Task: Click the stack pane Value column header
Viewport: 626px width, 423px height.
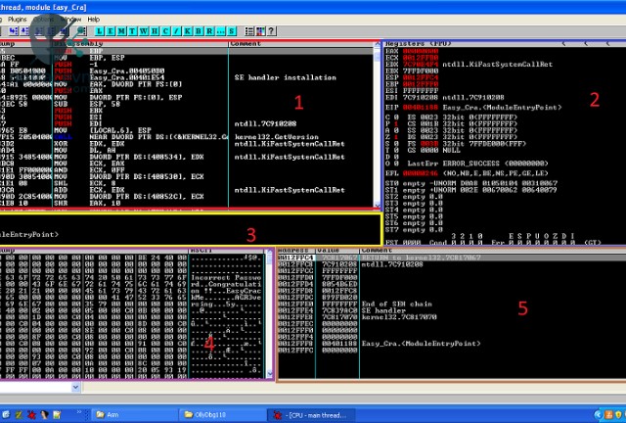Action: coord(337,251)
